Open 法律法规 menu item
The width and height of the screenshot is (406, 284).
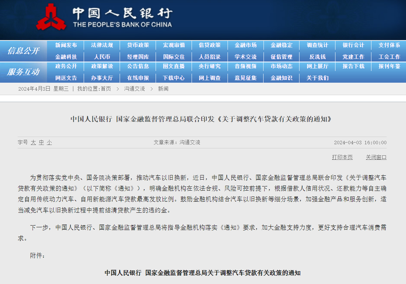pyautogui.click(x=102, y=45)
